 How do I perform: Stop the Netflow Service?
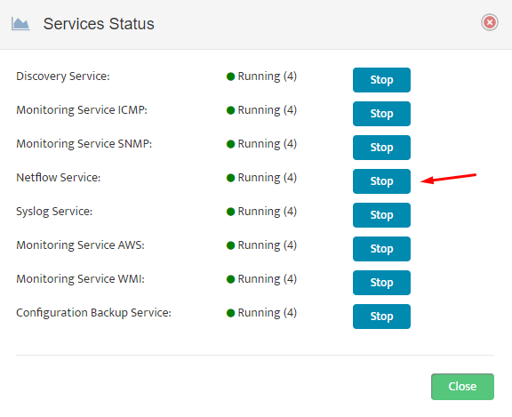coord(381,181)
